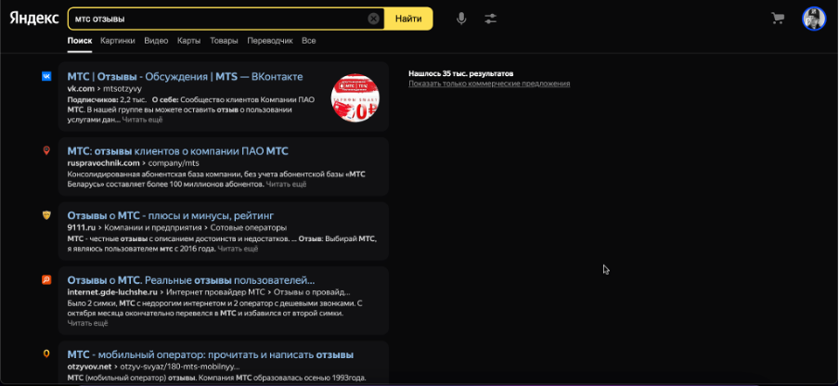Image resolution: width=839 pixels, height=386 pixels.
Task: Open result МТС | Отзывы - Обсуждения ВКонтакте
Action: pos(185,76)
